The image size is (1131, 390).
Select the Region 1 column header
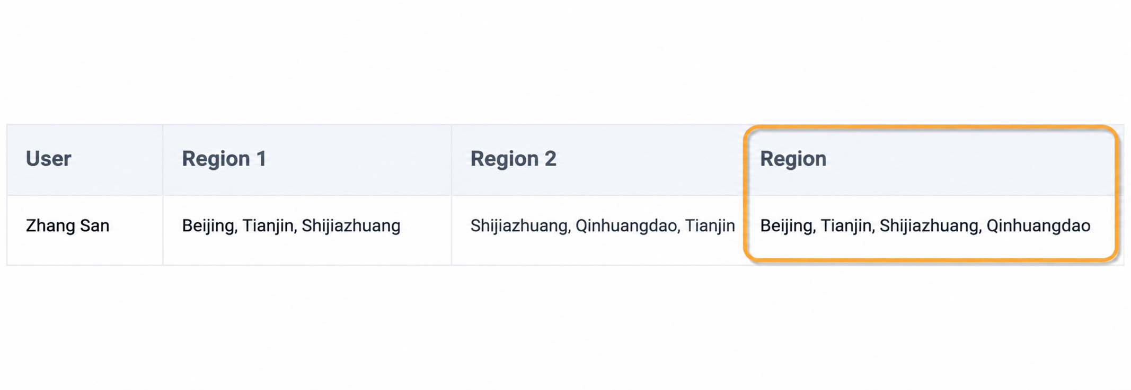pyautogui.click(x=224, y=159)
